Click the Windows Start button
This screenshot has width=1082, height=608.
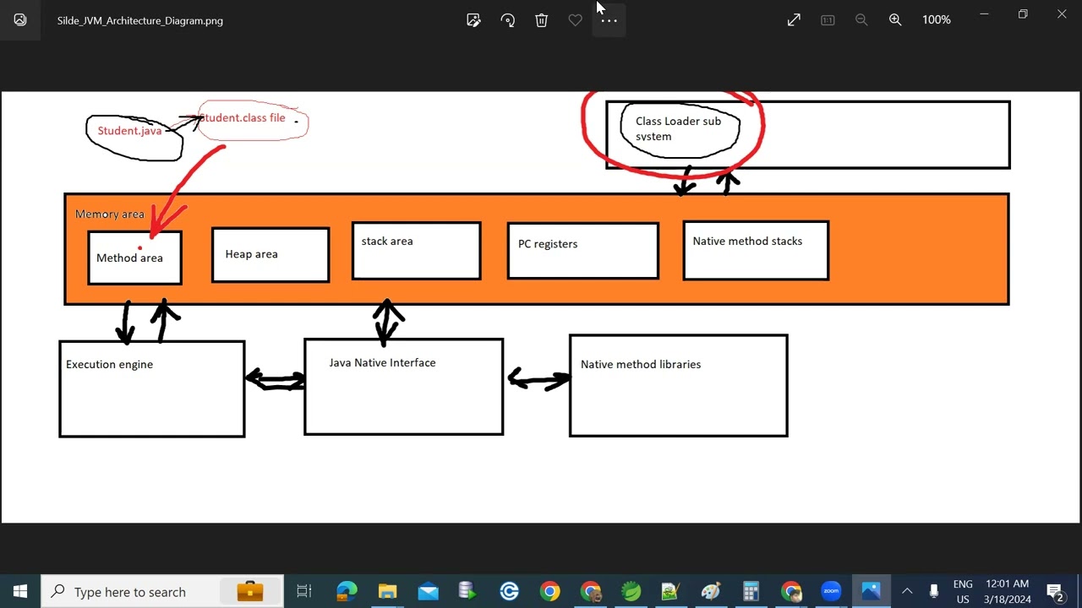coord(20,591)
